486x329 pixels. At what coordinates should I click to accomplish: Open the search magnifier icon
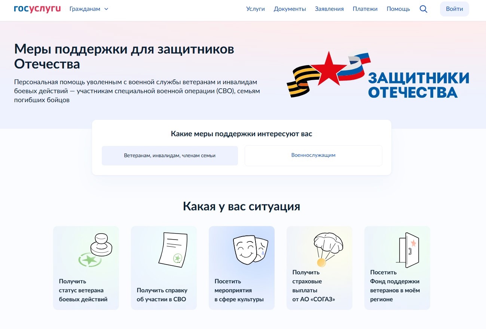[424, 9]
